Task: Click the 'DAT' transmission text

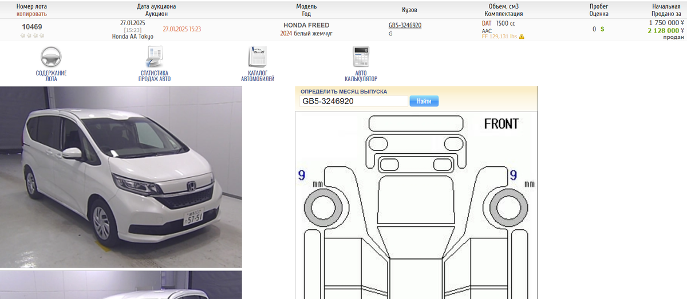Action: 487,23
